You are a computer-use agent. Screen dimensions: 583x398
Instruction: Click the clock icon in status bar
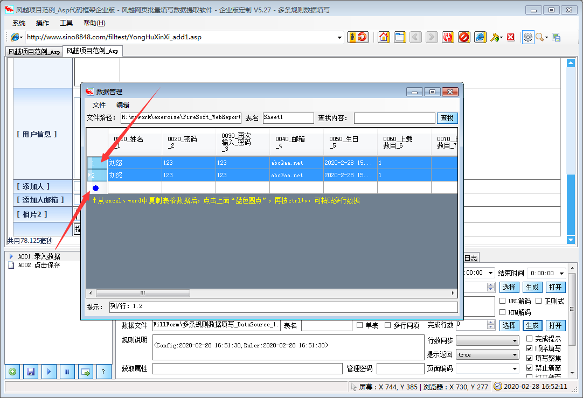497,387
